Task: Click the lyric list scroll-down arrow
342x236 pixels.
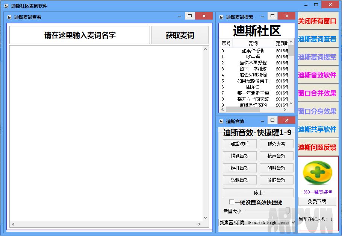Action: [x=291, y=103]
